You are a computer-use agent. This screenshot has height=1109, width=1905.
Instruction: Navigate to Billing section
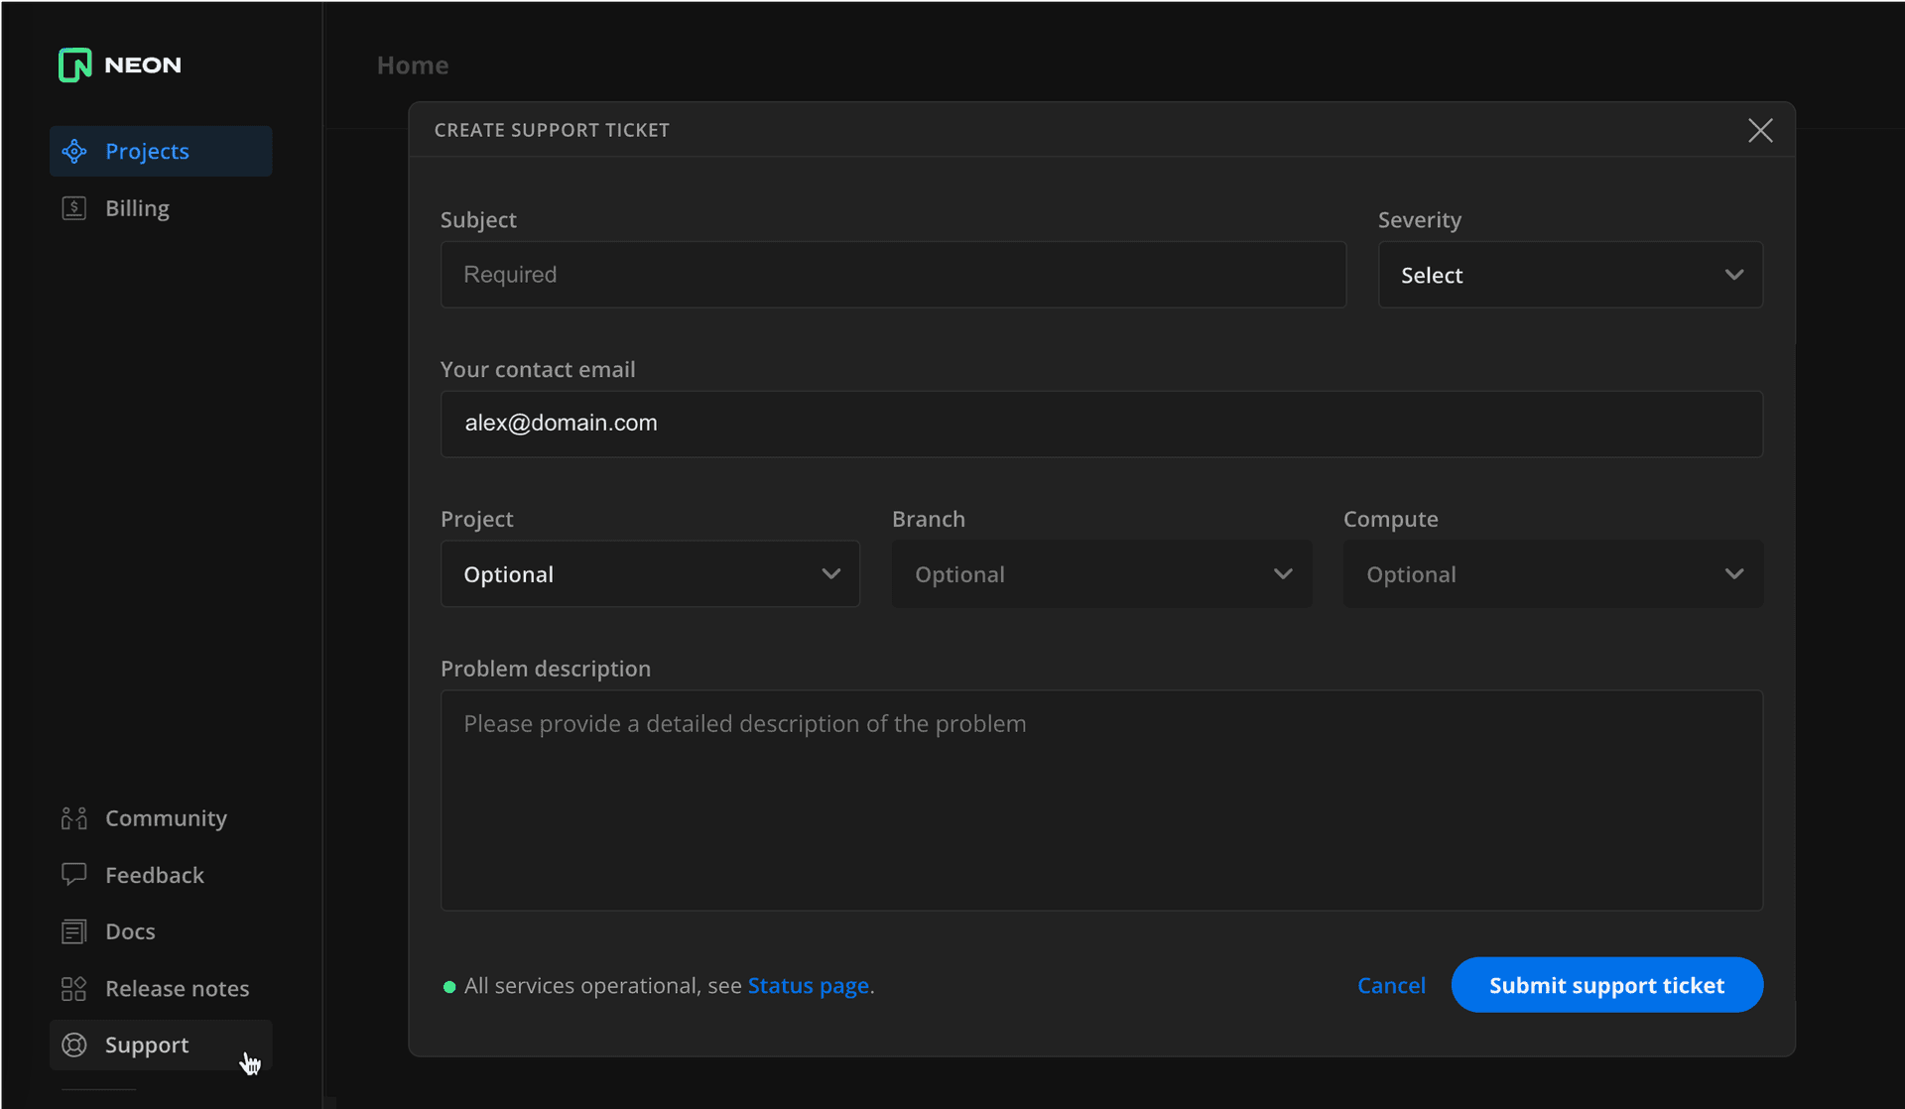pyautogui.click(x=137, y=207)
